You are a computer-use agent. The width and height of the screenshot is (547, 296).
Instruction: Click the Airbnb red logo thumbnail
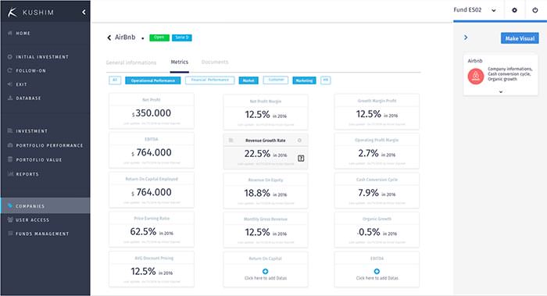[476, 77]
